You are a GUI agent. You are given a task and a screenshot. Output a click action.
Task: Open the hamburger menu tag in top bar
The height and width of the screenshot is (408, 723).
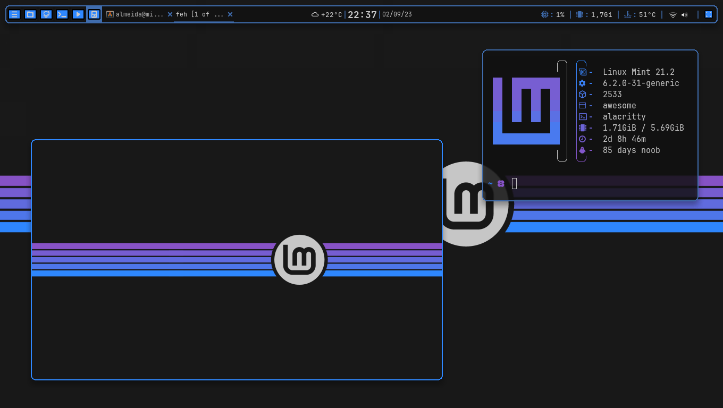tap(14, 14)
